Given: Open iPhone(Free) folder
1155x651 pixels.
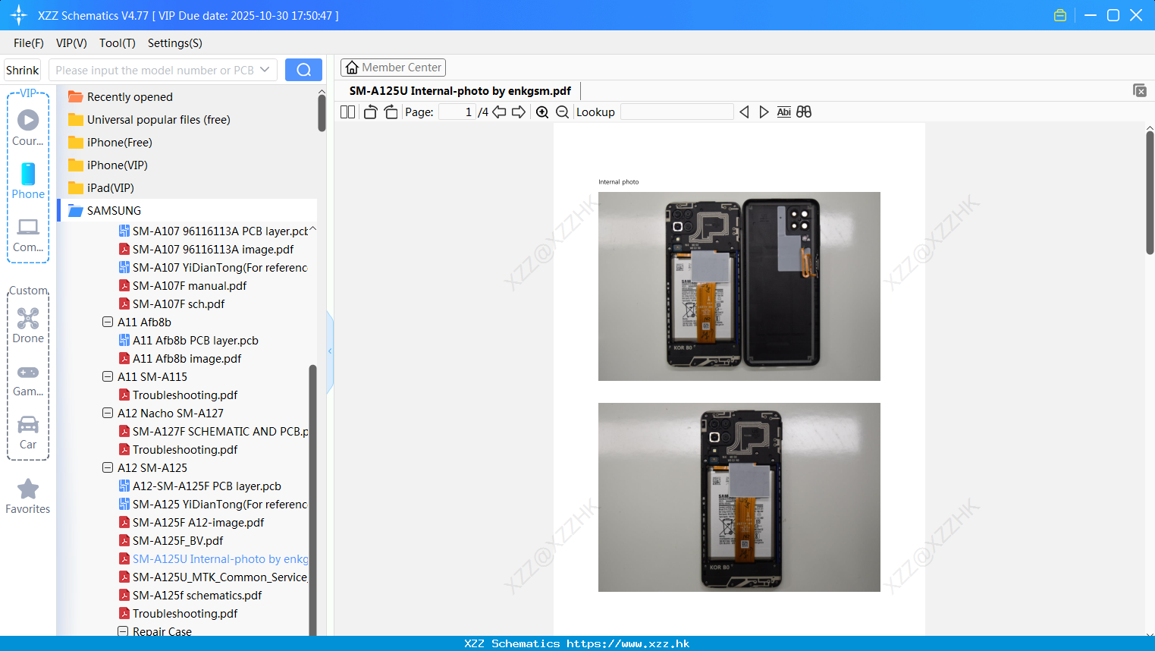Looking at the screenshot, I should (119, 142).
